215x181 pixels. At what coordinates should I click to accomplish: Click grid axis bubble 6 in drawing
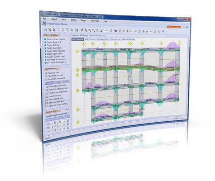(78, 122)
